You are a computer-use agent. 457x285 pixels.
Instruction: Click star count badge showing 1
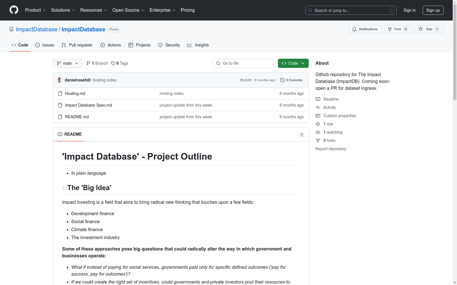(437, 29)
